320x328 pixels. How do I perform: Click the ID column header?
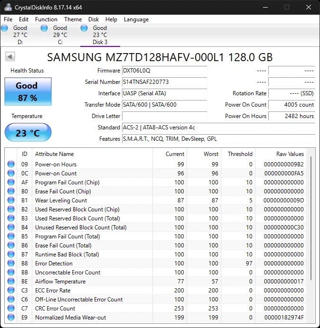click(x=24, y=154)
